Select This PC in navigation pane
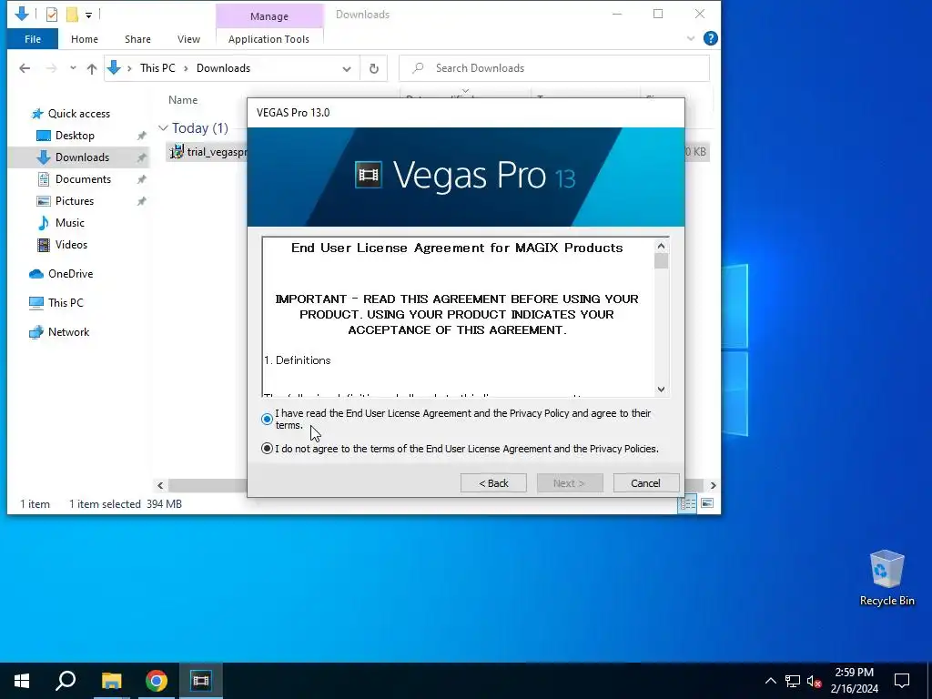Viewport: 932px width, 699px height. point(66,303)
